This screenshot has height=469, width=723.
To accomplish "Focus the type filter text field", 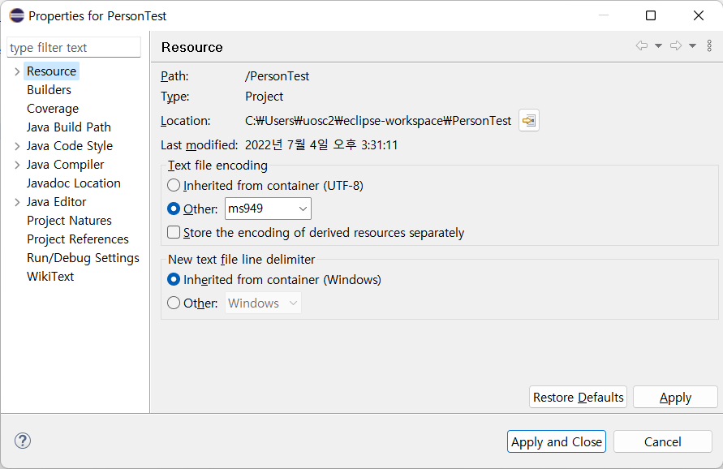I will (x=74, y=48).
